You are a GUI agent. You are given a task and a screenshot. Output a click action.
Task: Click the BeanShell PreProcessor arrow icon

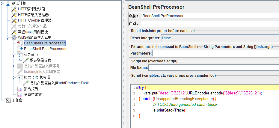coord(20,43)
